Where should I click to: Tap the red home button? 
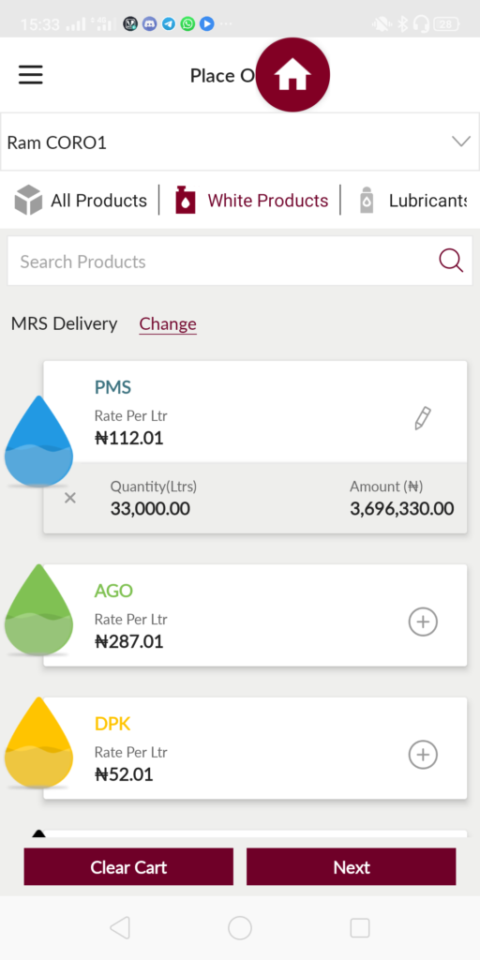[x=292, y=75]
